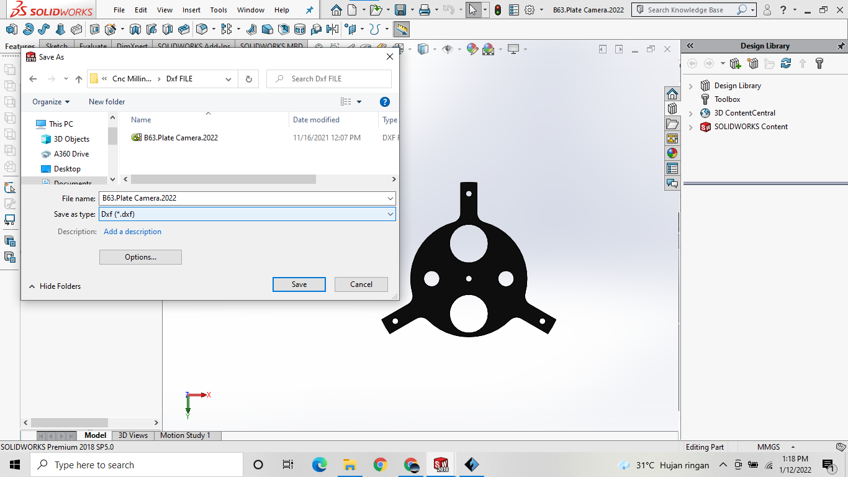Expand the File name dropdown list
Viewport: 848px width, 477px height.
390,198
